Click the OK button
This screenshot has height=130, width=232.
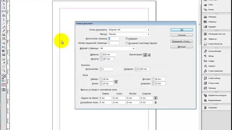click(x=182, y=30)
